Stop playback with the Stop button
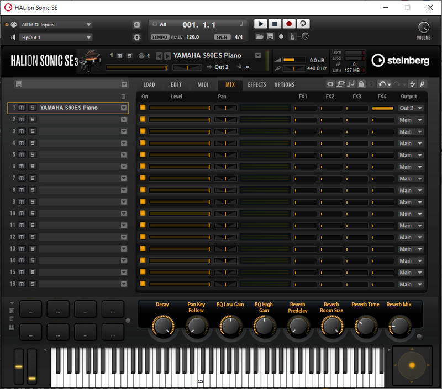Viewport: 442px width, 389px height. [275, 24]
